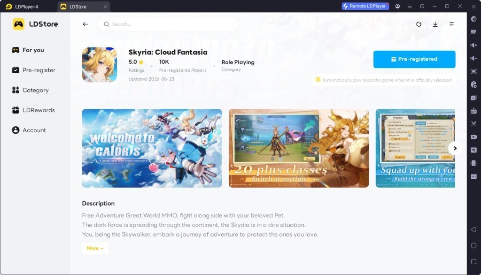Open operation recorder mouse icon
The height and width of the screenshot is (275, 481).
point(473,84)
